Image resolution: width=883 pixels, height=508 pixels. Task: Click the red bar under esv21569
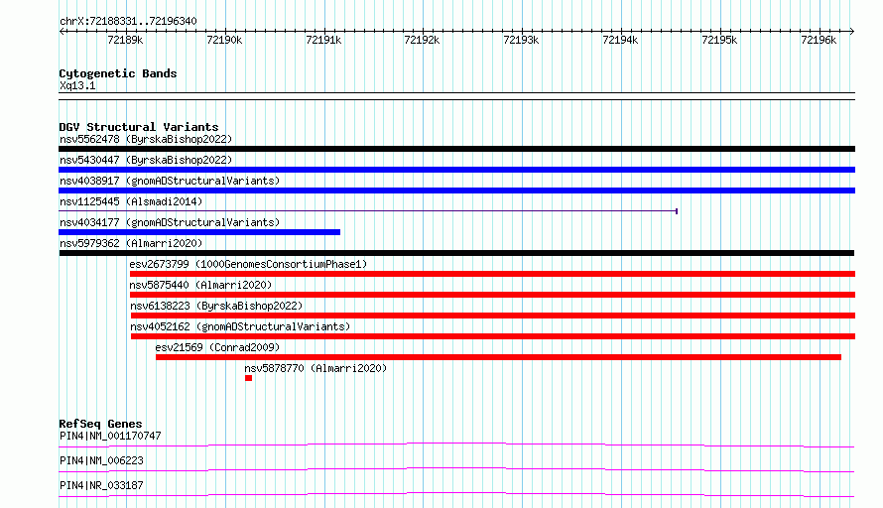498,357
